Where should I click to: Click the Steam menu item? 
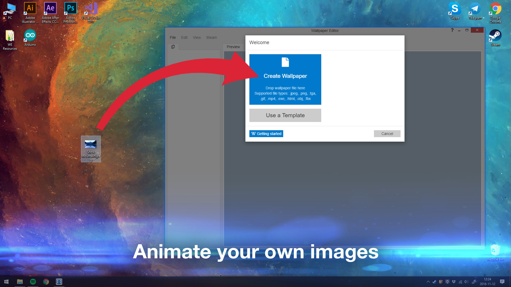(x=211, y=37)
